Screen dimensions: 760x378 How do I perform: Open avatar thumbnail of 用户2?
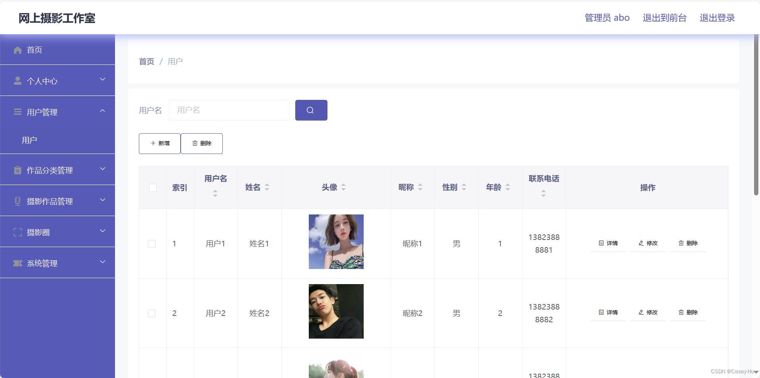click(x=336, y=311)
